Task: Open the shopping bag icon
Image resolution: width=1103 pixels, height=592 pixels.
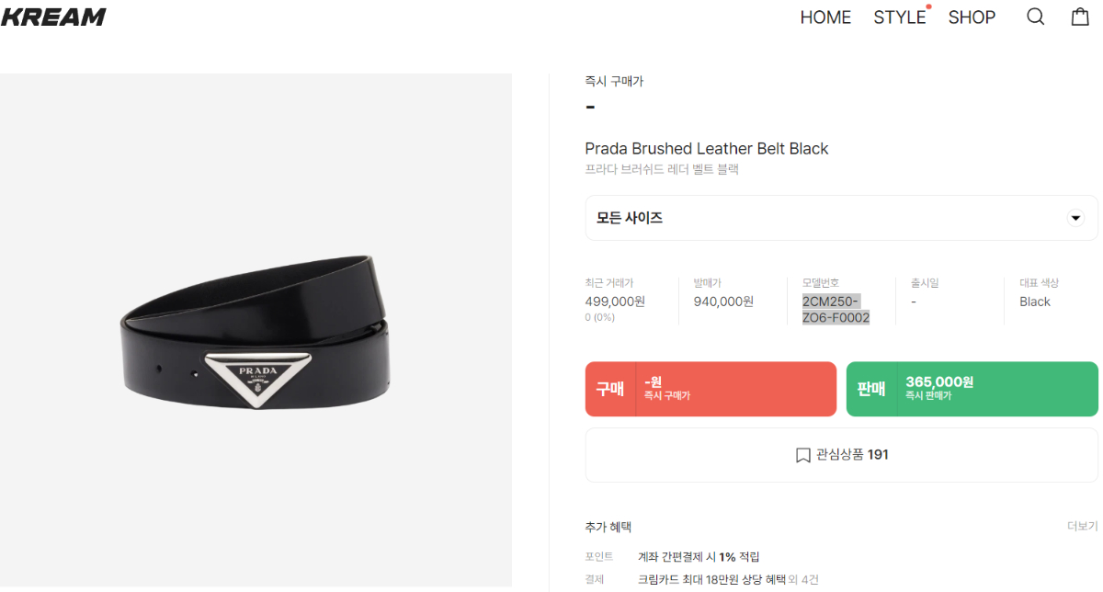Action: pos(1080,17)
